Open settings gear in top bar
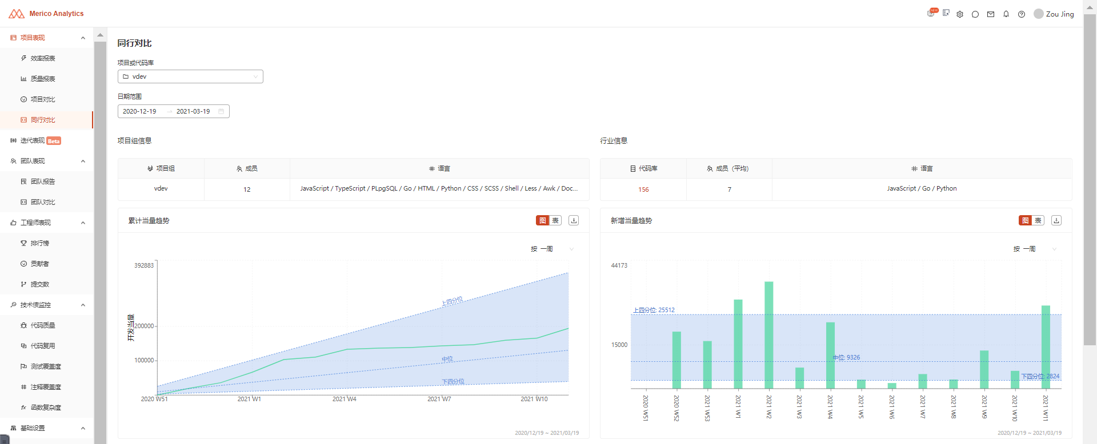 tap(960, 14)
